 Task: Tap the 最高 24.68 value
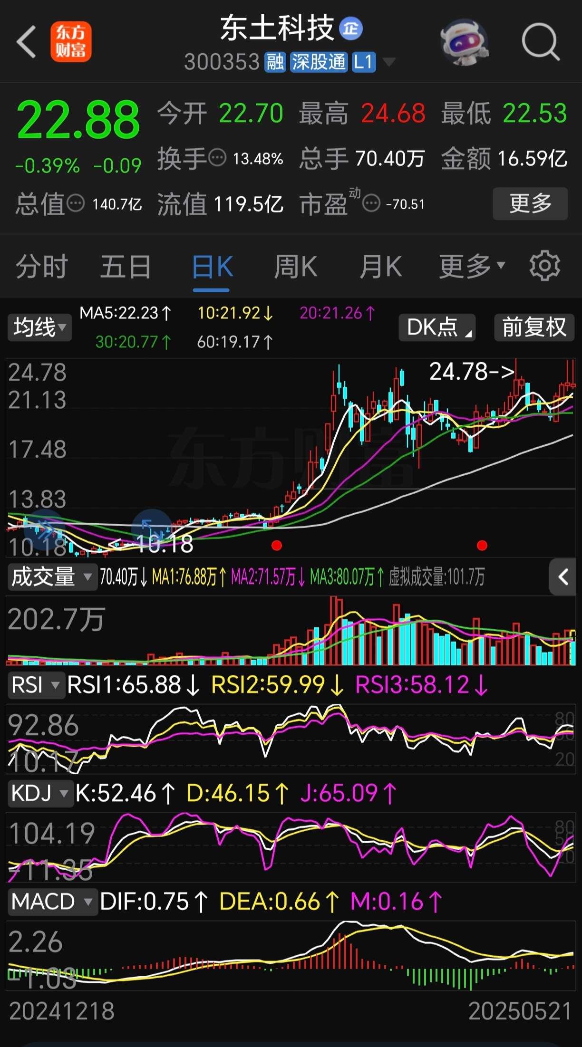[x=393, y=113]
